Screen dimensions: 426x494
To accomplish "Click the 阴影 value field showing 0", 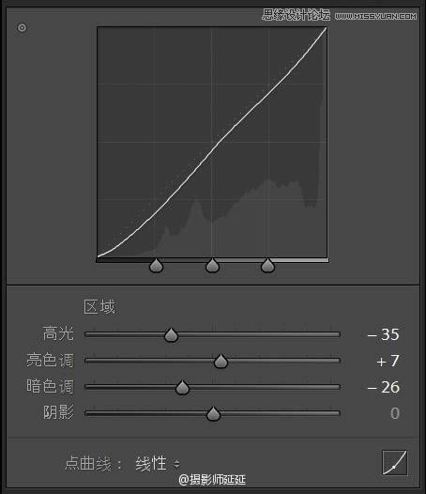I will (395, 413).
